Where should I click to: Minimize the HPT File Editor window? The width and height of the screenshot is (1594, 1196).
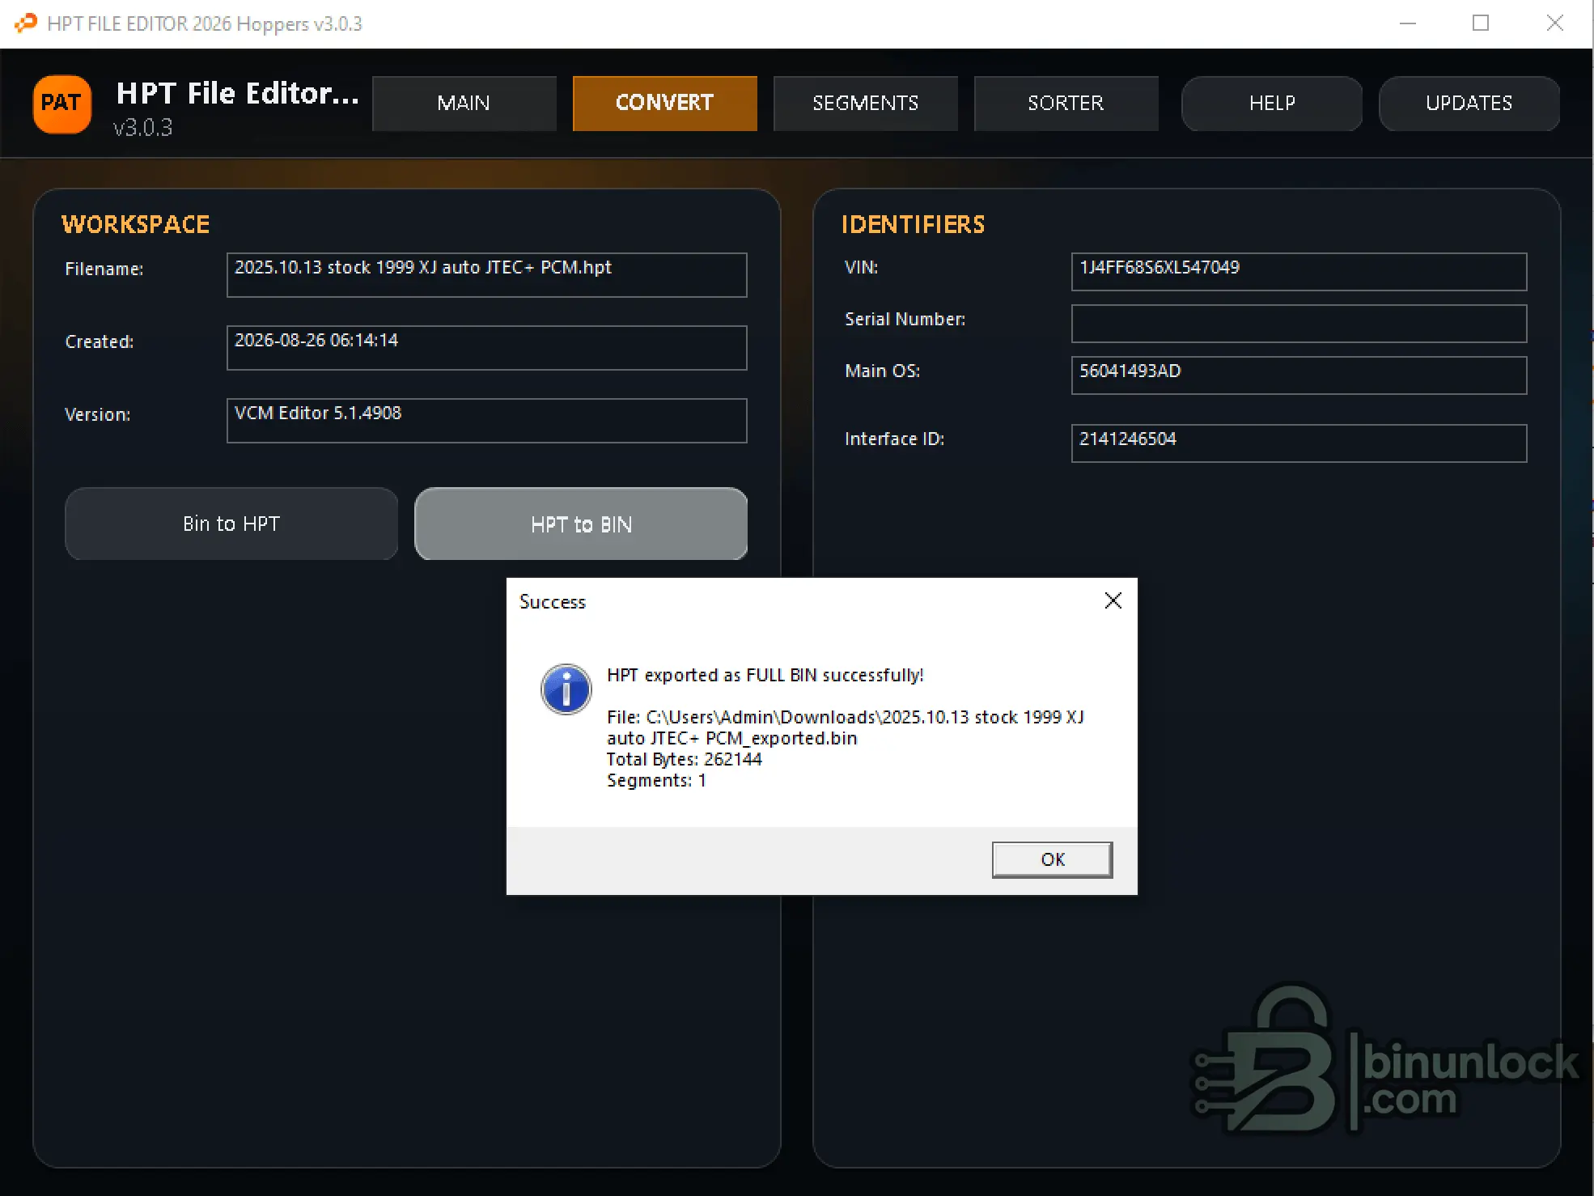[1408, 23]
